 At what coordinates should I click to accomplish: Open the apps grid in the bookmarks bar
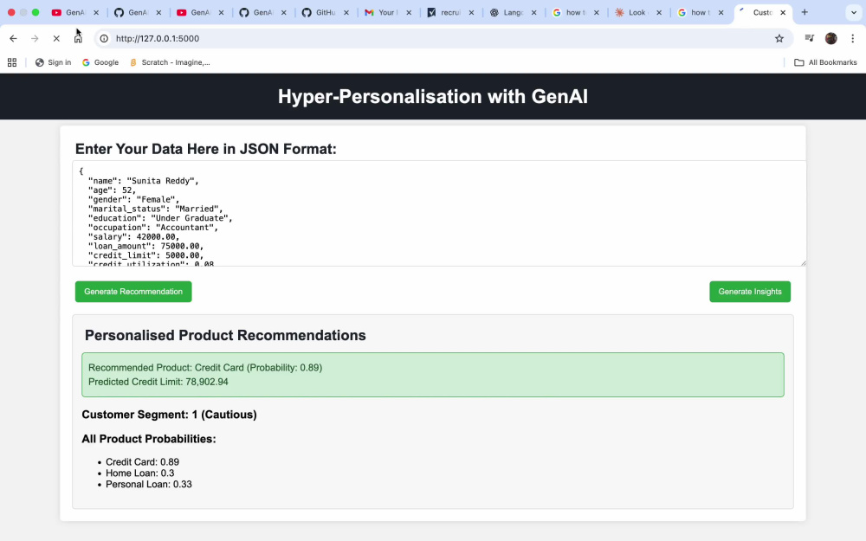pos(11,62)
